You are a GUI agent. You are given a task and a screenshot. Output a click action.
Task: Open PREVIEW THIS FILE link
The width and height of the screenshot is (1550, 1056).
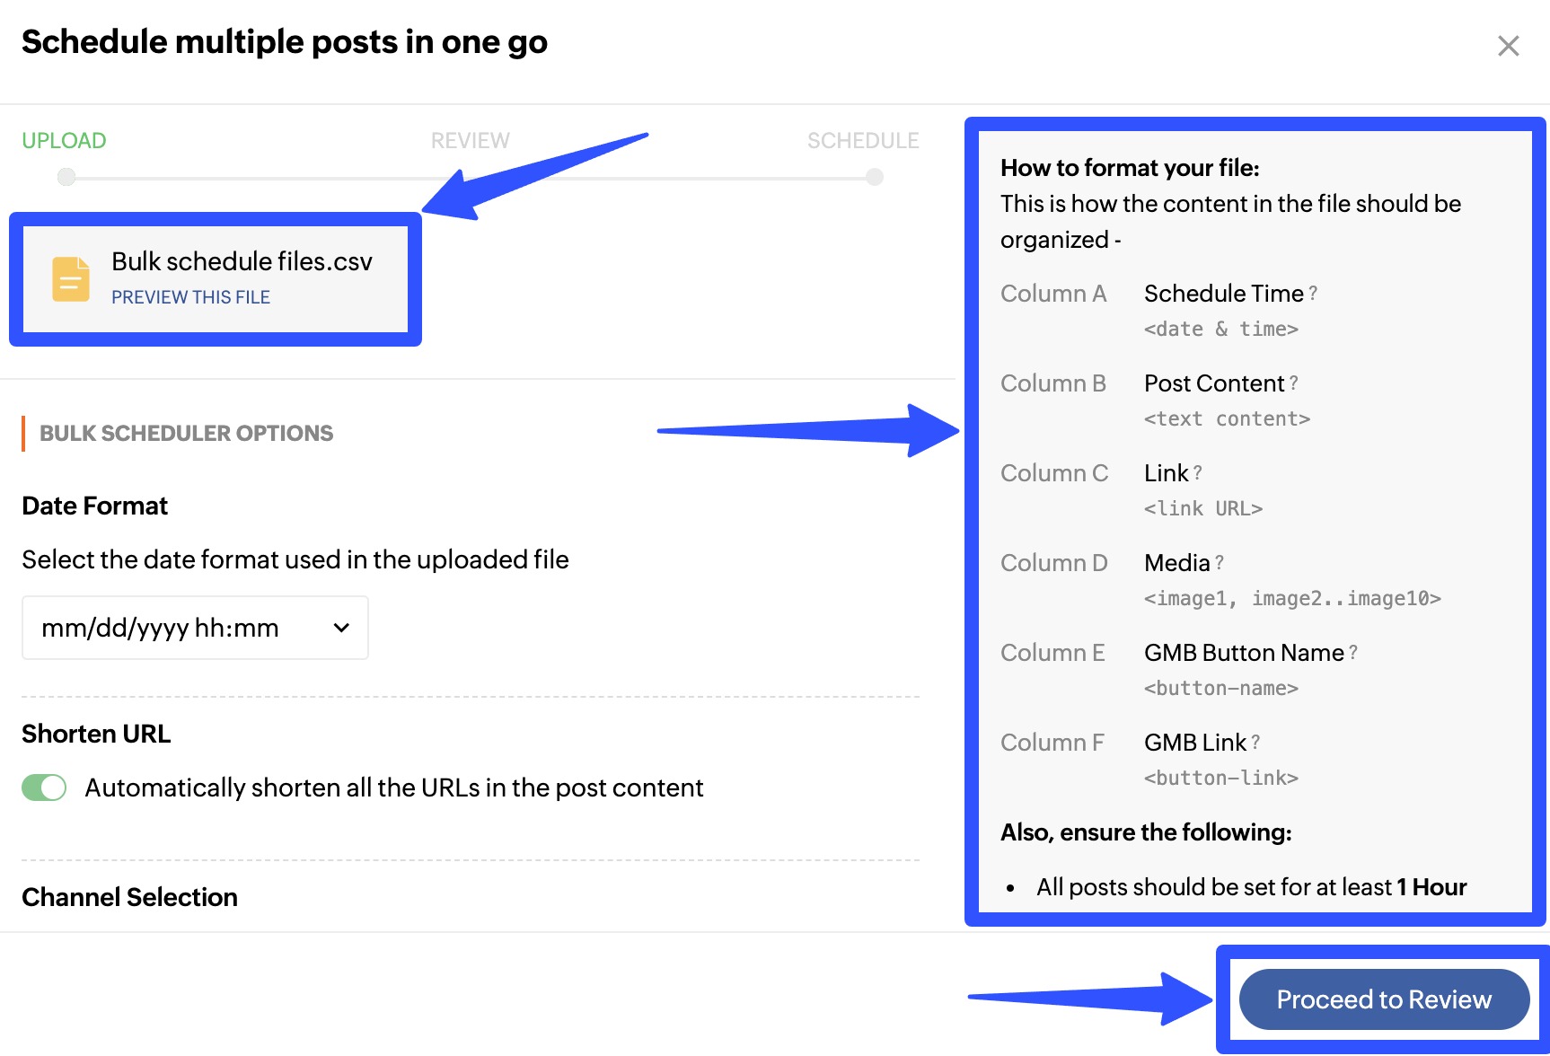190,296
